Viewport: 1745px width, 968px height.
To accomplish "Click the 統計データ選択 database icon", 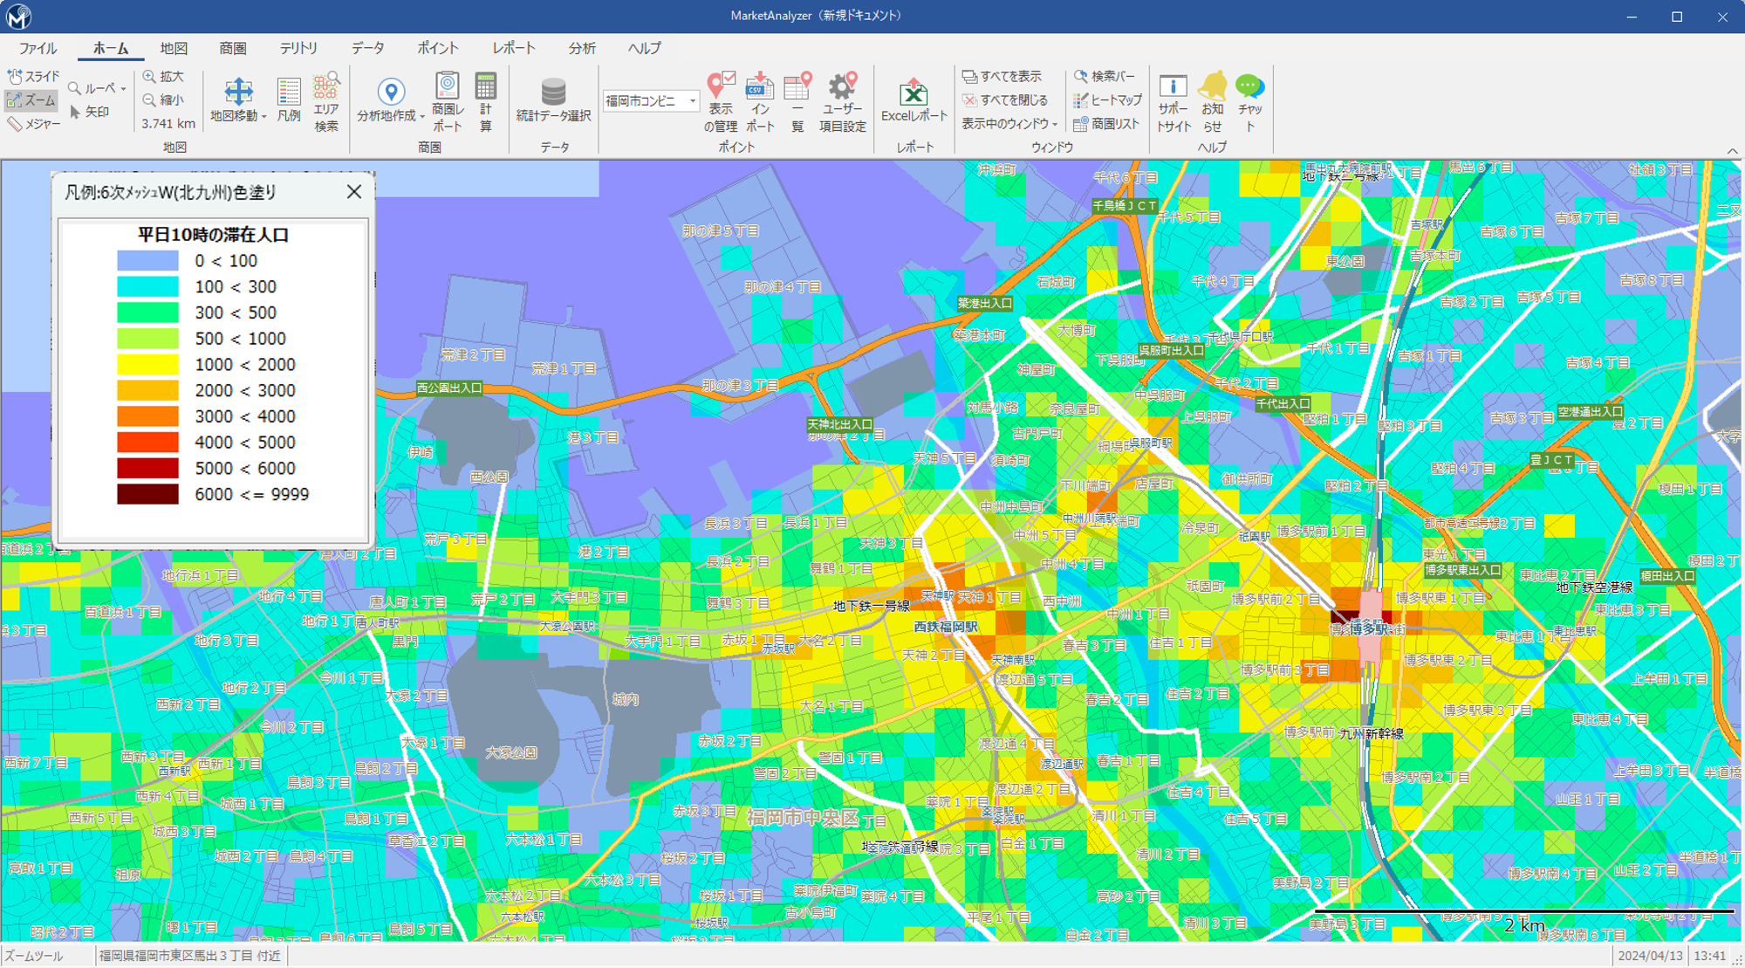I will click(553, 93).
